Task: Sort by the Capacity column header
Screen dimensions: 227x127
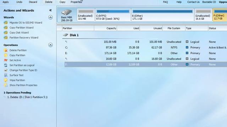Action: point(106,28)
